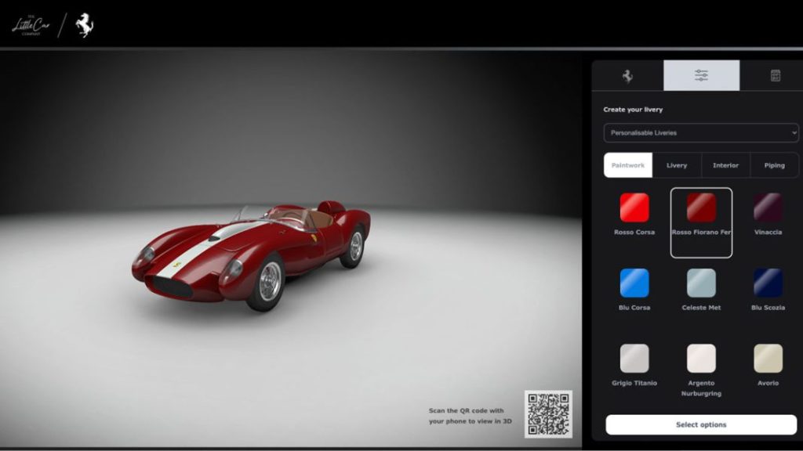This screenshot has width=803, height=451.
Task: Expand the Personalisable Liveries dropdown
Action: point(701,133)
